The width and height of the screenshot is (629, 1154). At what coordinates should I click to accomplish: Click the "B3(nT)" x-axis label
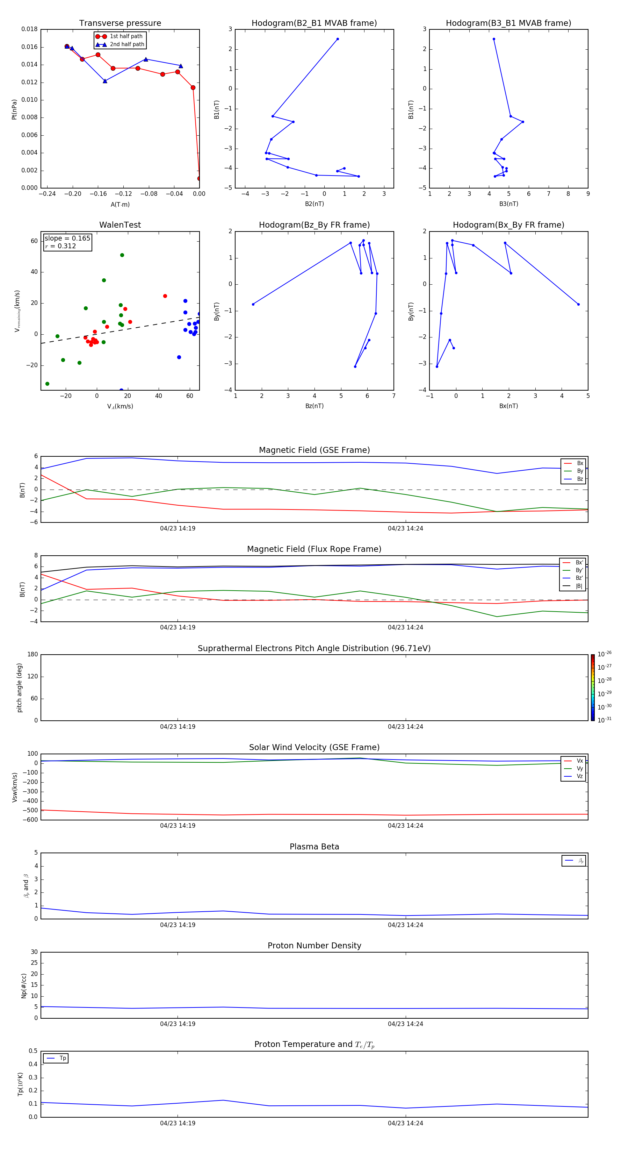pyautogui.click(x=508, y=204)
